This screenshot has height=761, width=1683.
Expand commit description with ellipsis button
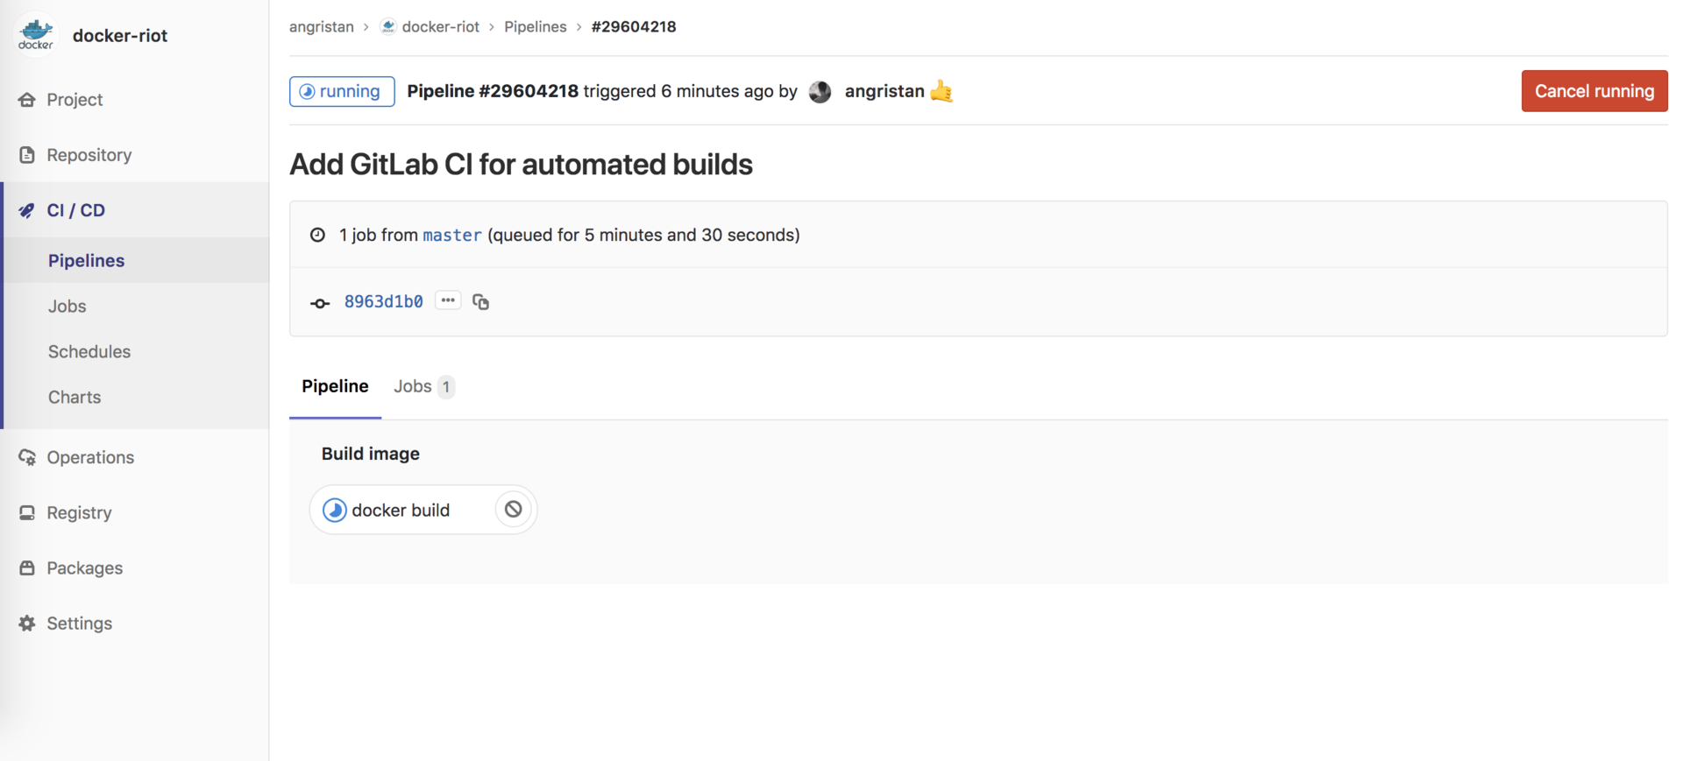(448, 300)
